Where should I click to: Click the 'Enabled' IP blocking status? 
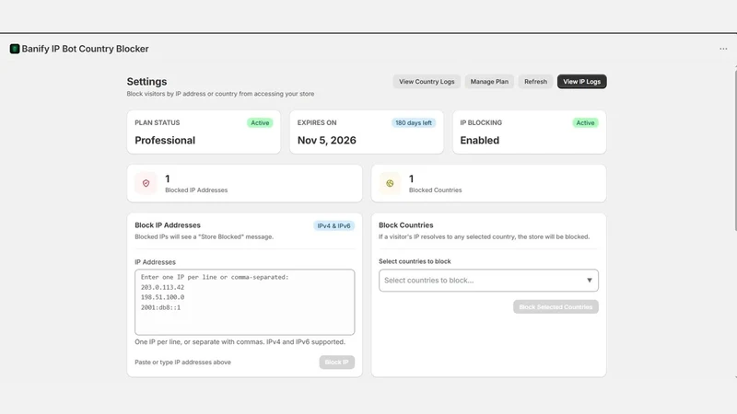pyautogui.click(x=479, y=141)
